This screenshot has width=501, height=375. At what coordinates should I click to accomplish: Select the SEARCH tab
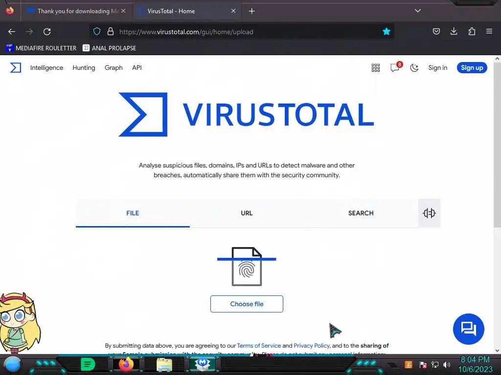pos(361,213)
